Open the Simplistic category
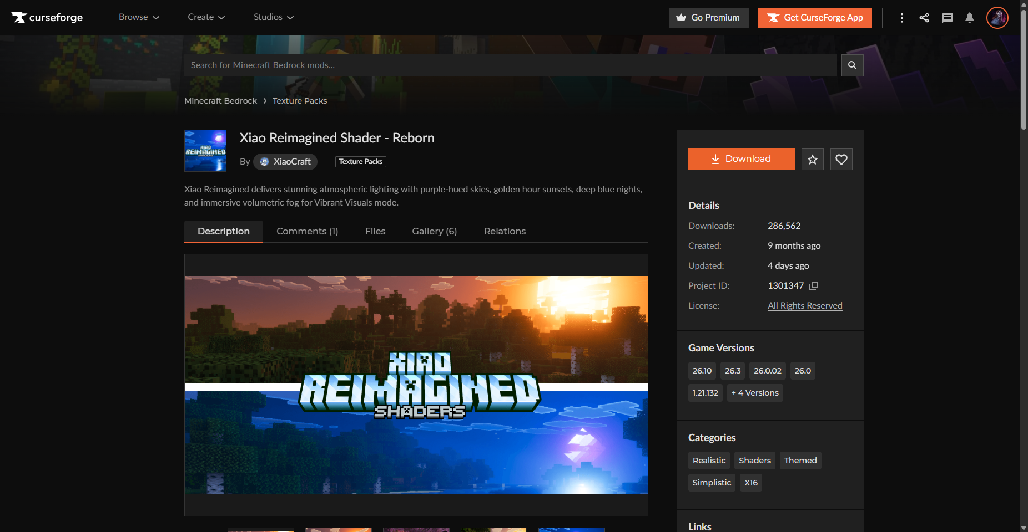The width and height of the screenshot is (1028, 532). tap(712, 483)
